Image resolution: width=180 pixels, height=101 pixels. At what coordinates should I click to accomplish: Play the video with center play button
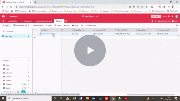pyautogui.click(x=90, y=50)
